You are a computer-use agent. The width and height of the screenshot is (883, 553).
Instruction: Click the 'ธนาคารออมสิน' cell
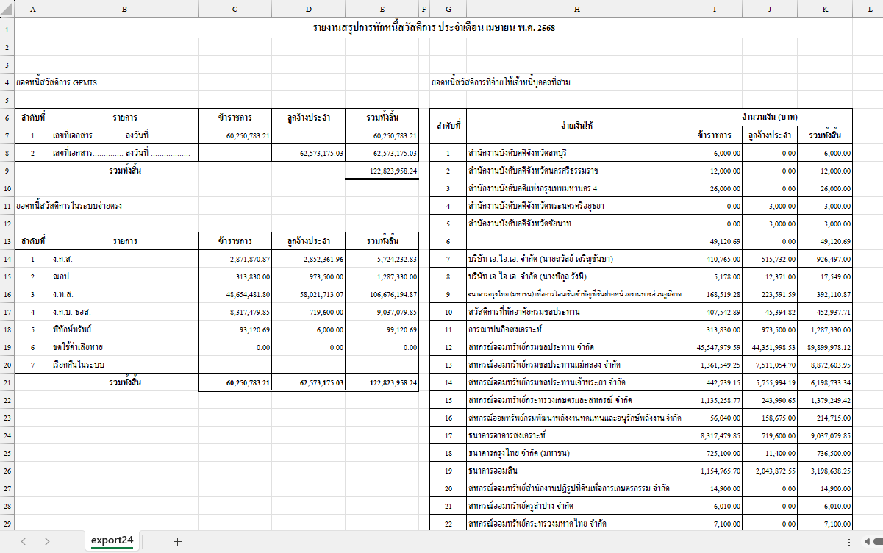tap(577, 471)
